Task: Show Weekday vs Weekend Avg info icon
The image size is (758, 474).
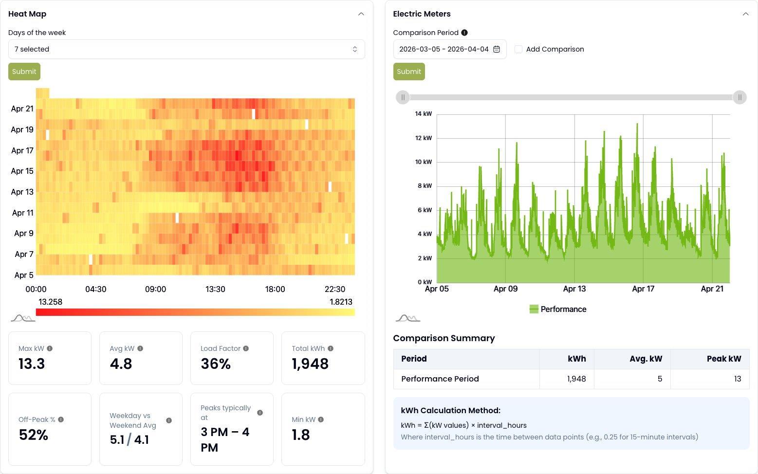Action: (x=169, y=420)
